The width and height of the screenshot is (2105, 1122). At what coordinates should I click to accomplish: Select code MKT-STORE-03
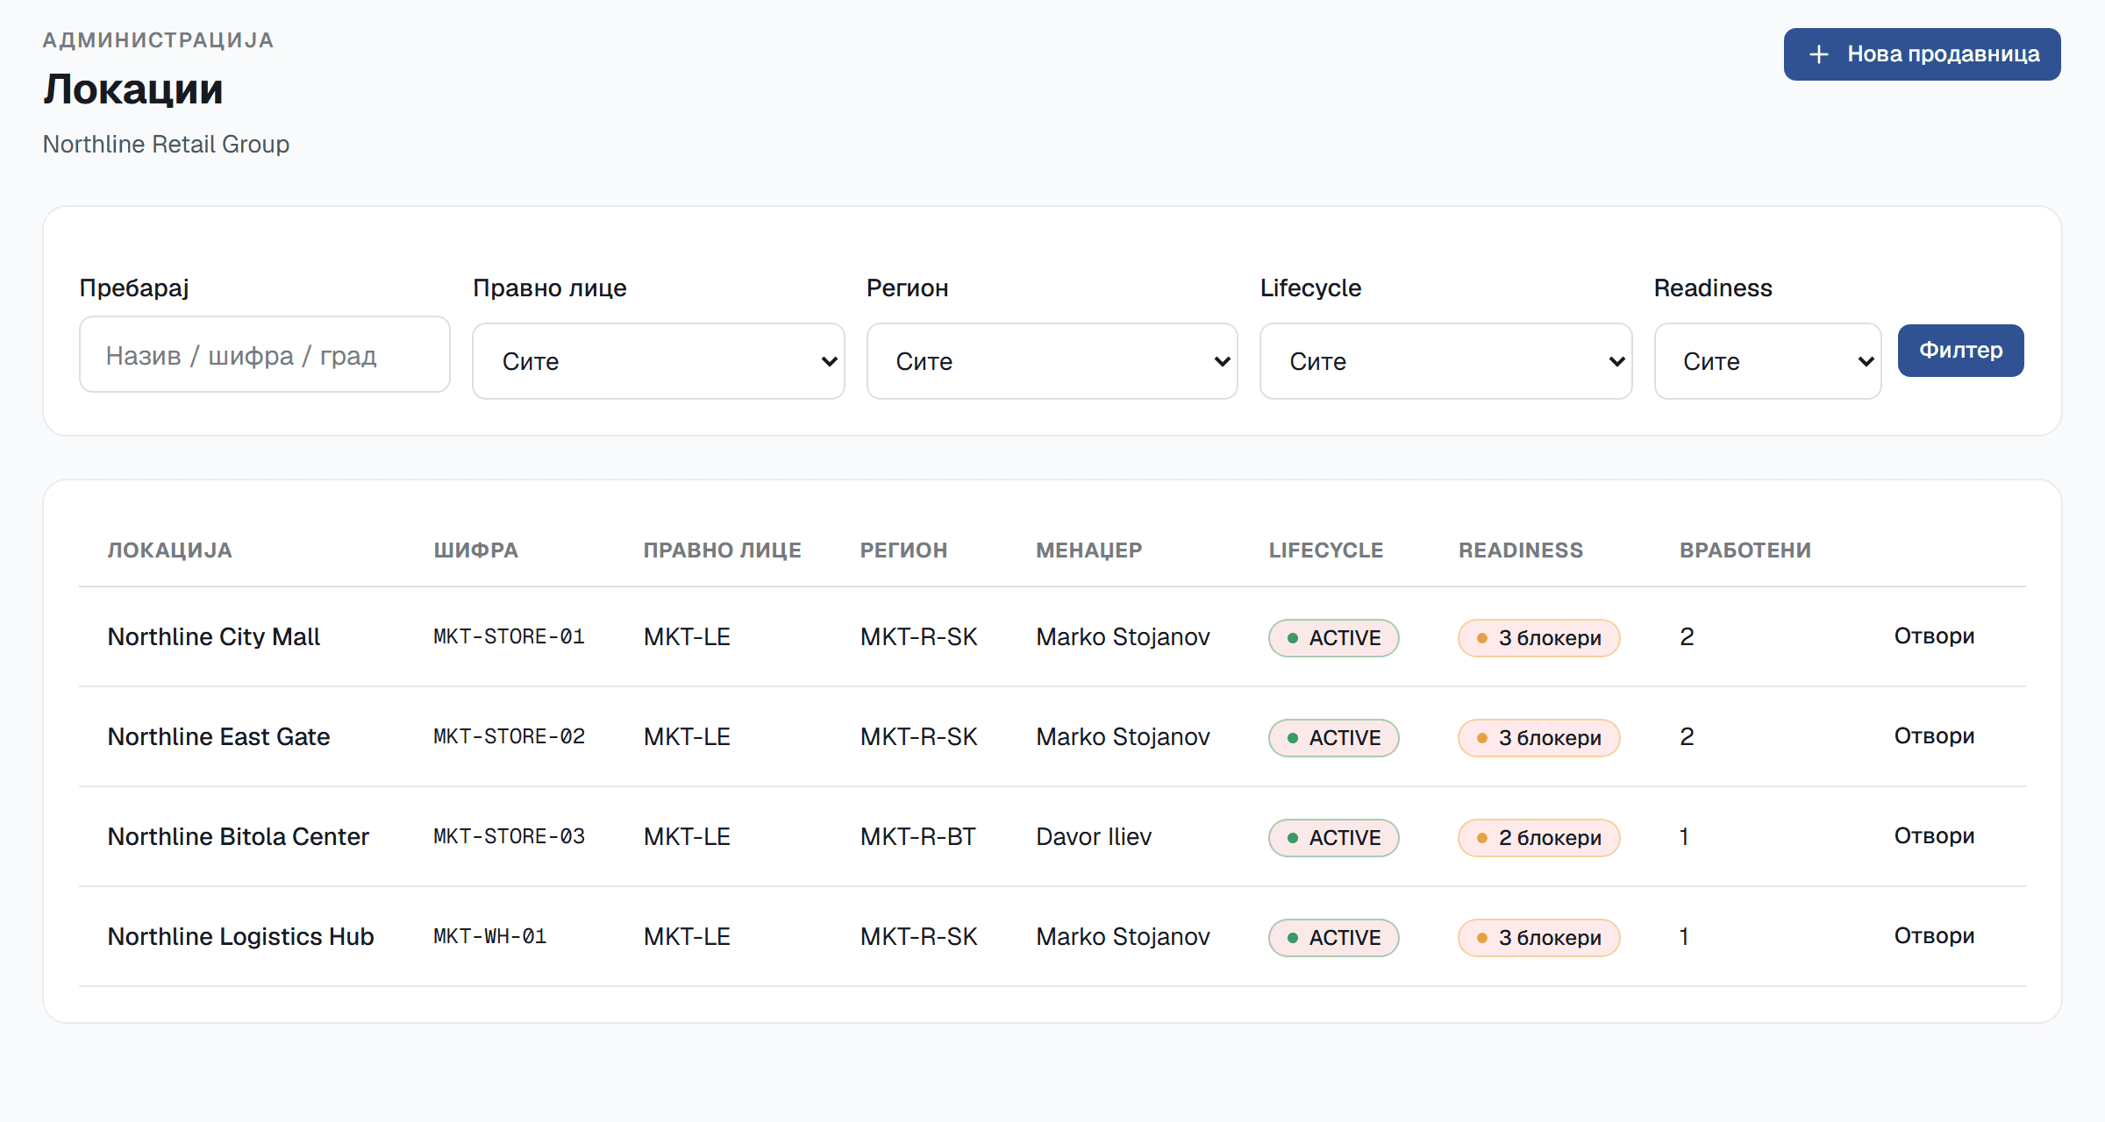point(509,836)
